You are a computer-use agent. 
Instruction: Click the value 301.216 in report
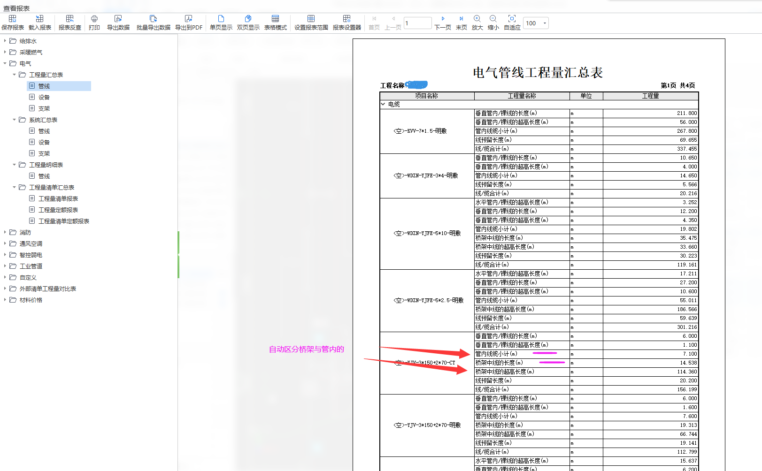[687, 327]
